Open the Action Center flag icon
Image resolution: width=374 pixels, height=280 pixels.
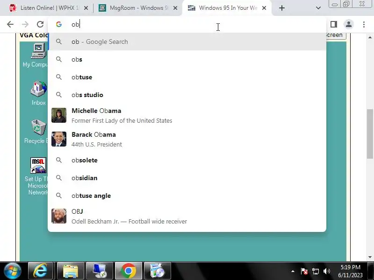pos(304,271)
